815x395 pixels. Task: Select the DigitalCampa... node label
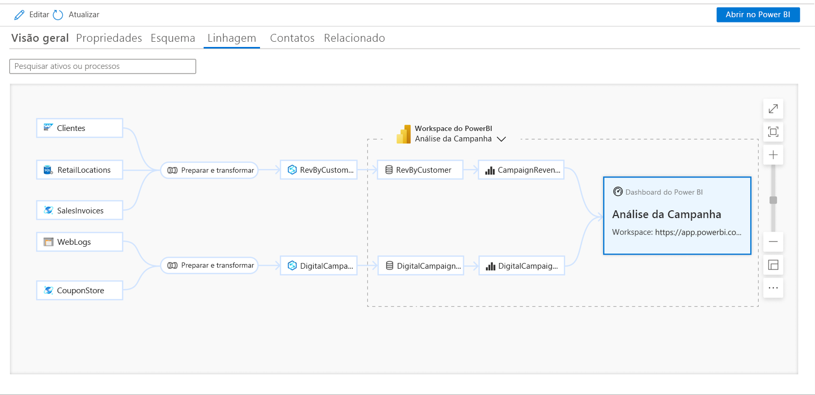click(x=327, y=266)
